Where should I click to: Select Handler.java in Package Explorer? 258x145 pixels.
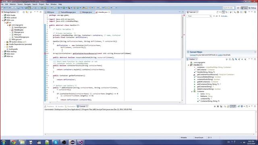(x=19, y=30)
